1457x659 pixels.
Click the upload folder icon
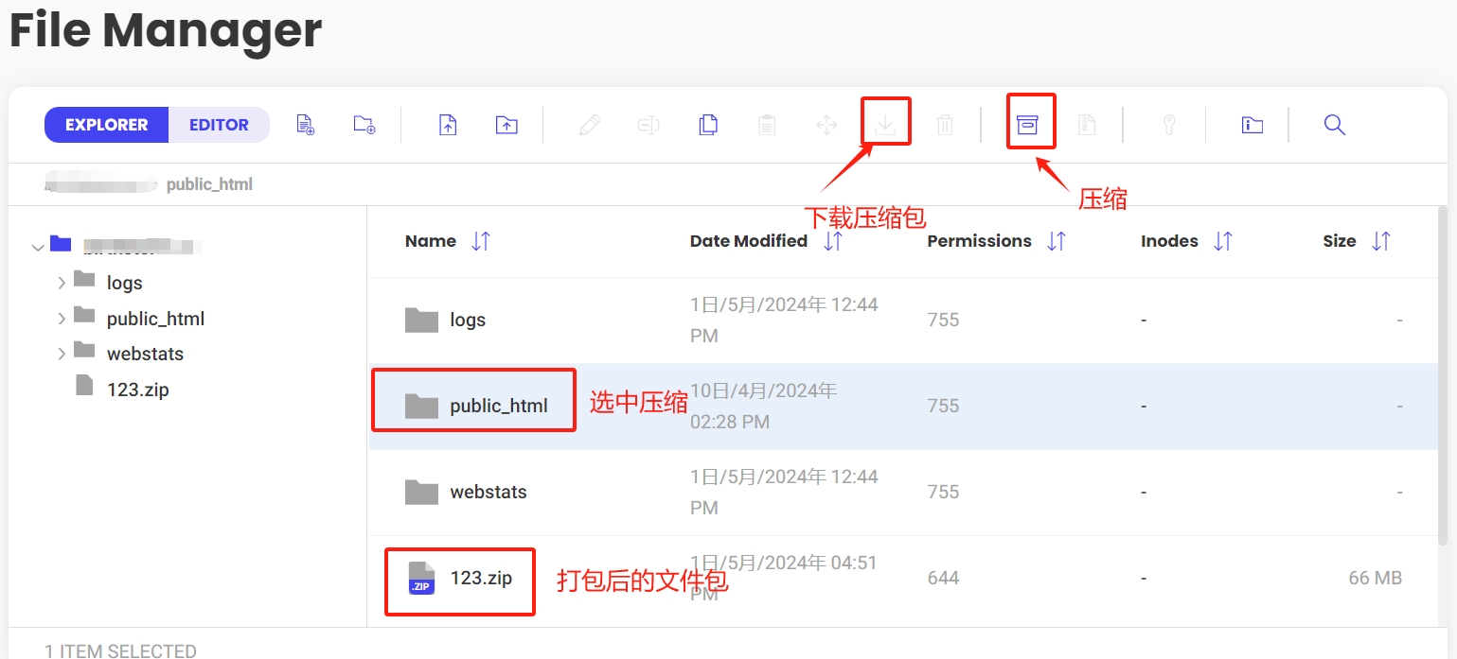click(506, 124)
